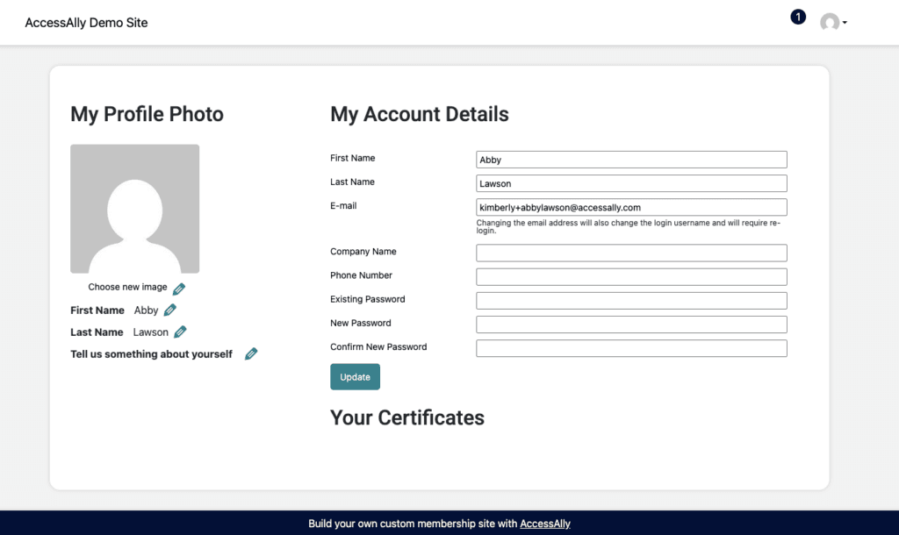Select the New Password input field
This screenshot has height=535, width=899.
(x=631, y=324)
